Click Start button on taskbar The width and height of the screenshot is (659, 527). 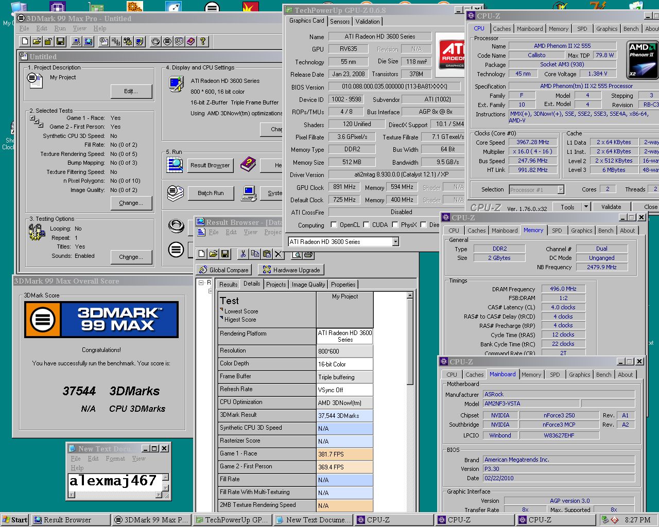point(15,520)
